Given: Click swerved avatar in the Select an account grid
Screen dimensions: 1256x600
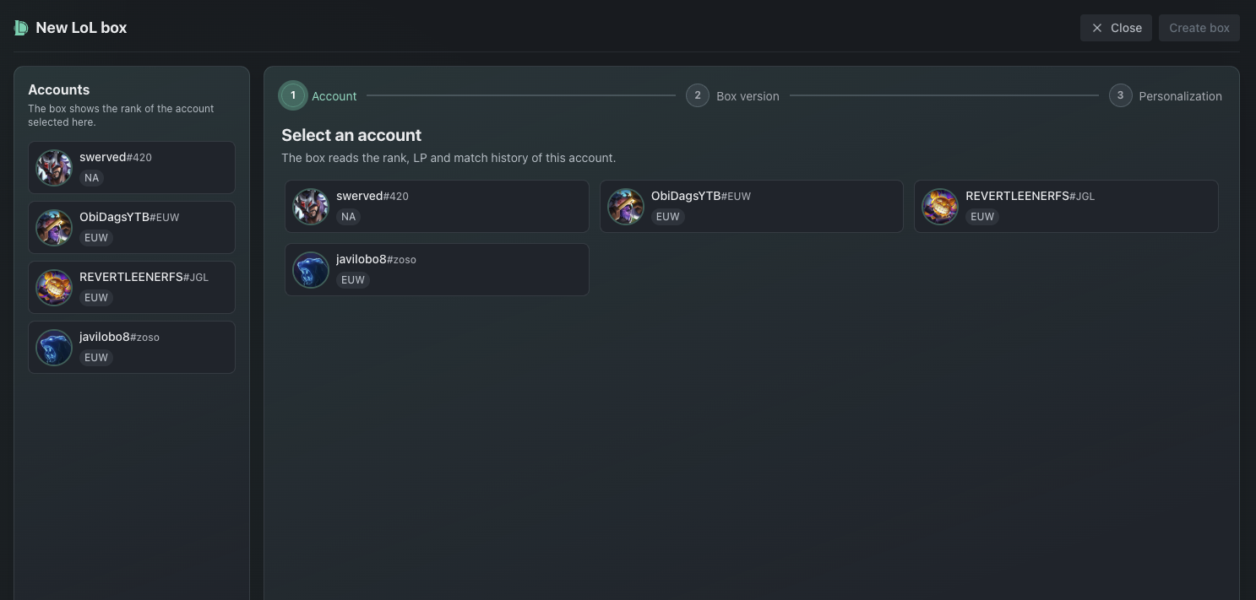Looking at the screenshot, I should coord(311,207).
